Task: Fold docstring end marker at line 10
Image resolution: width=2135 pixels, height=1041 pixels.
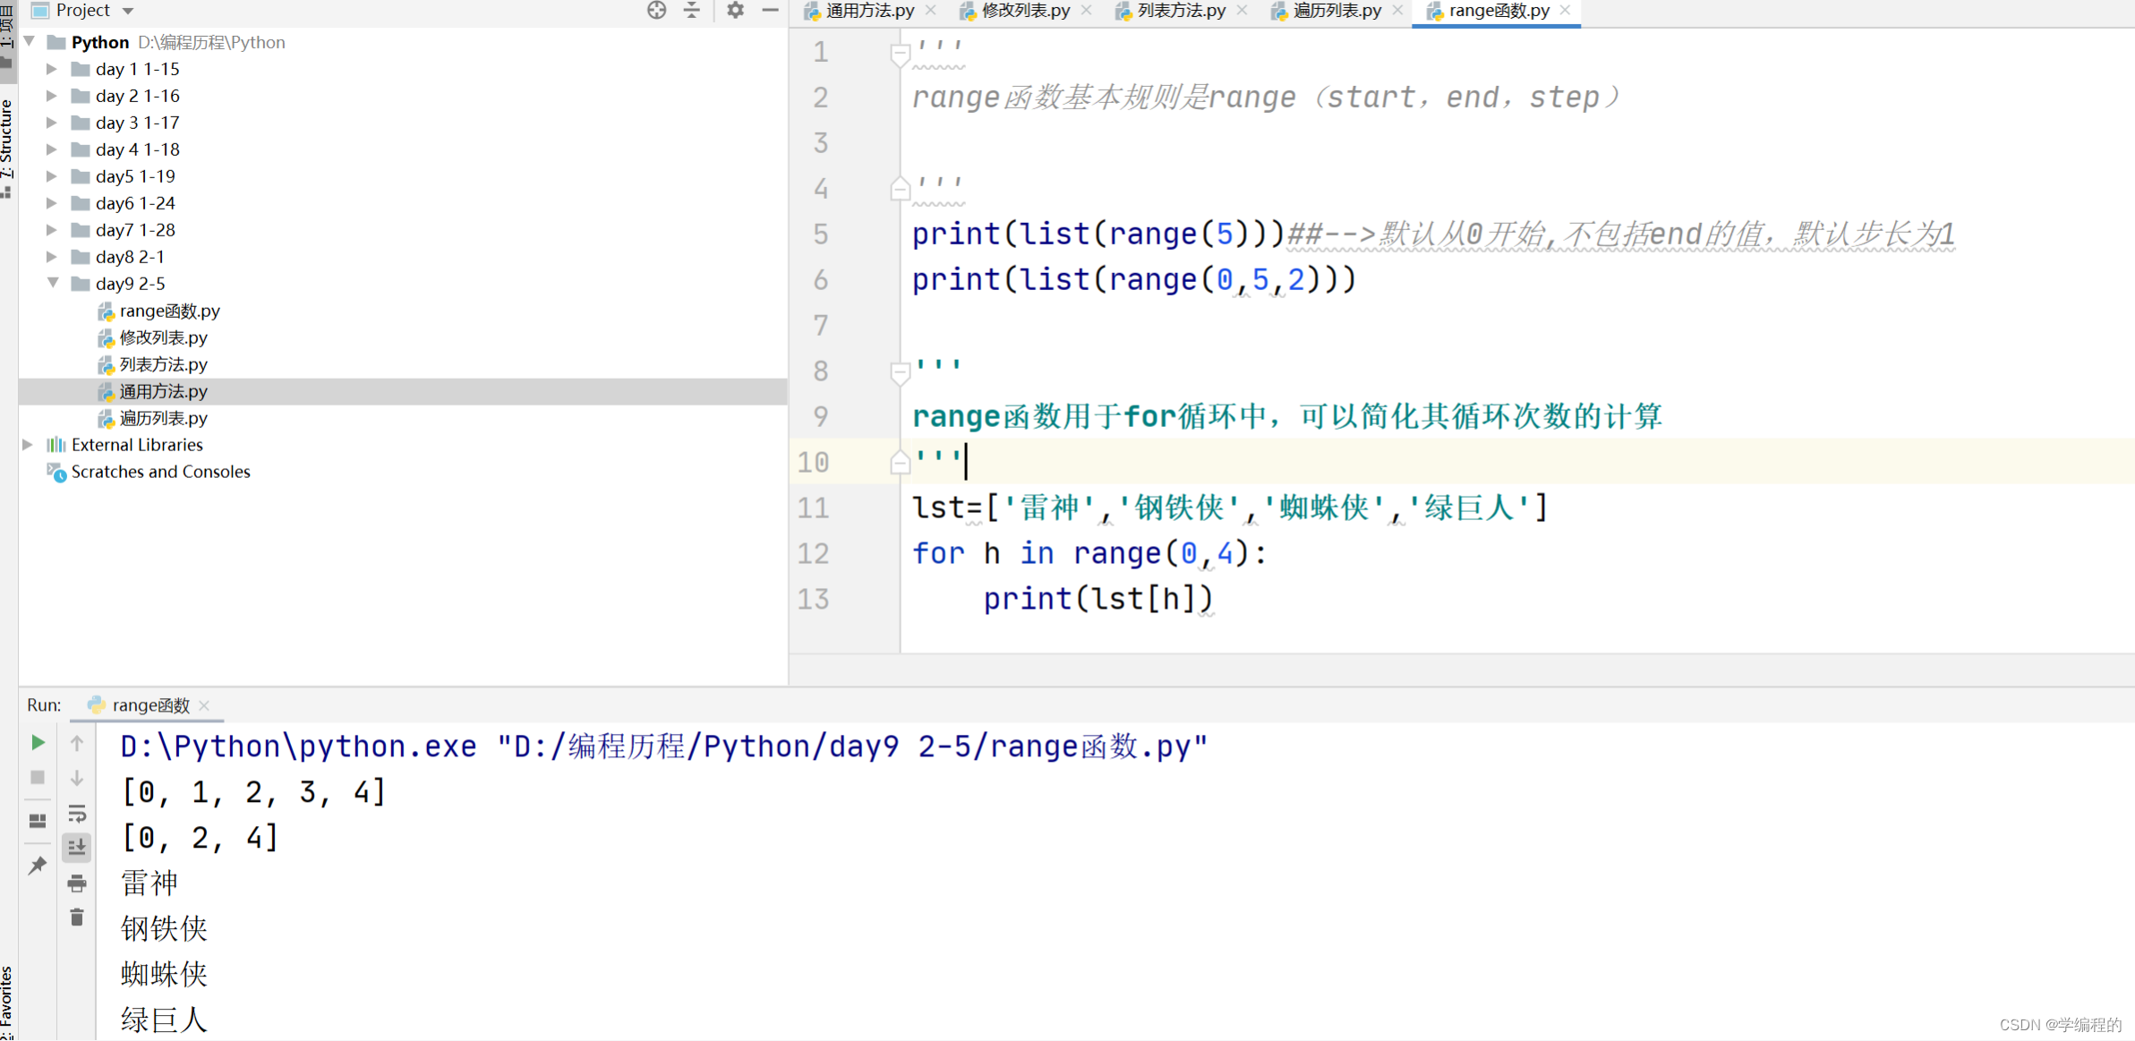Action: 901,463
